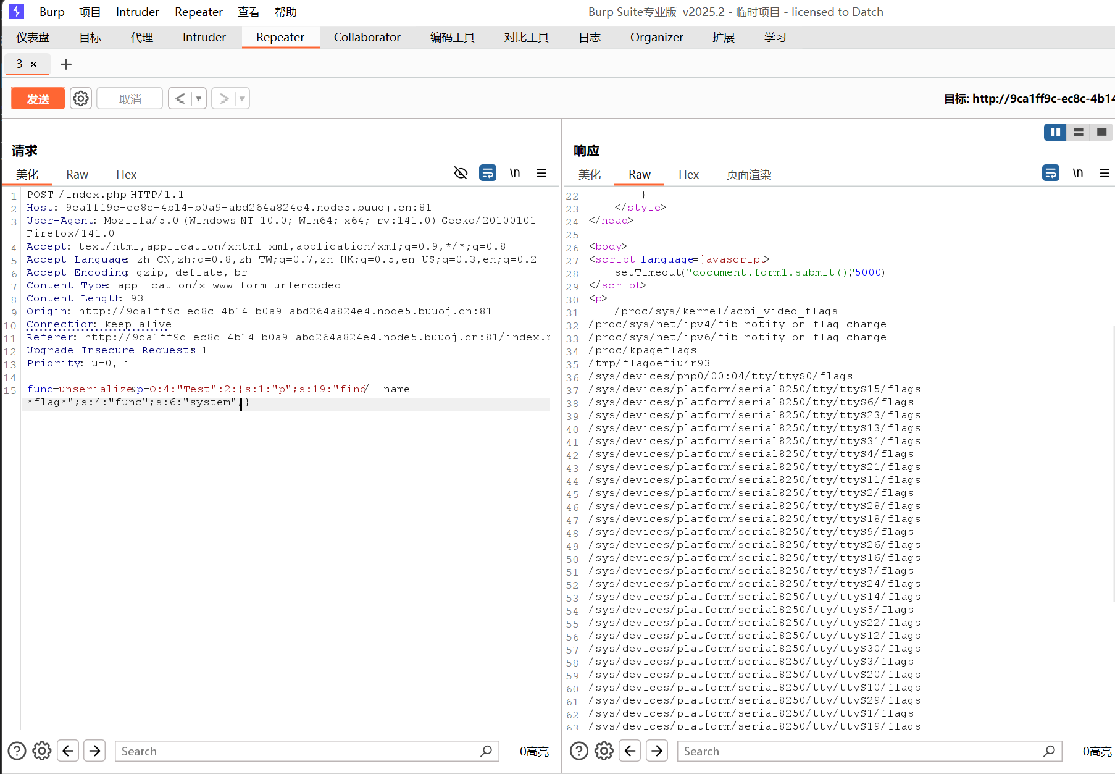Open response search settings gear
The height and width of the screenshot is (774, 1115).
(x=604, y=751)
